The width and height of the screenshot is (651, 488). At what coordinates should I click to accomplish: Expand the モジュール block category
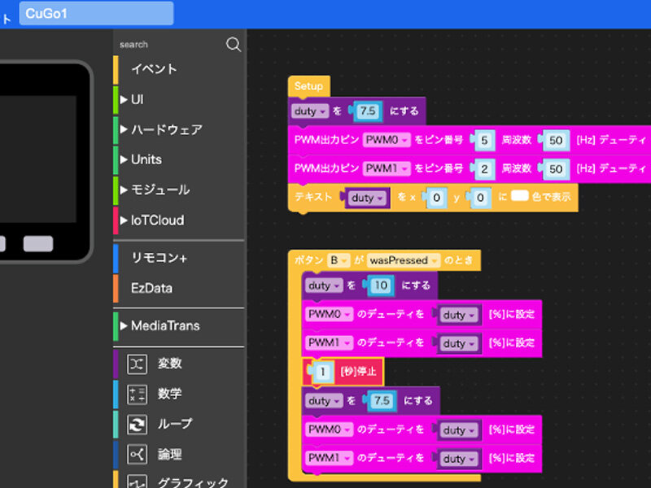click(x=159, y=190)
